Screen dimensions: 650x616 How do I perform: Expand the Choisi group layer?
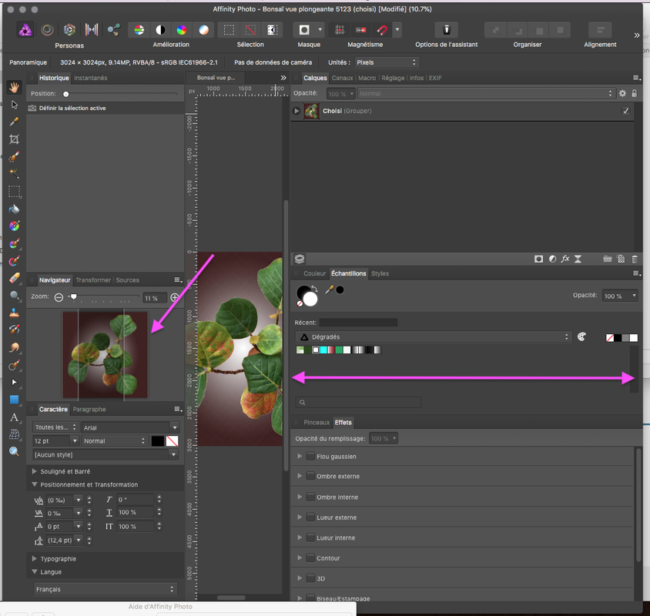point(297,111)
